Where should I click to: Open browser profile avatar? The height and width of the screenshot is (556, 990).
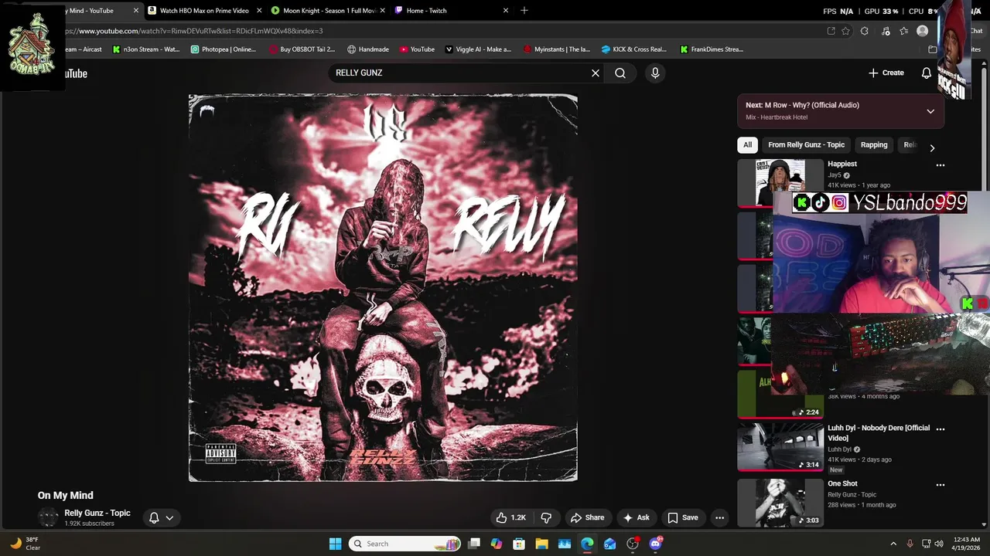(922, 31)
